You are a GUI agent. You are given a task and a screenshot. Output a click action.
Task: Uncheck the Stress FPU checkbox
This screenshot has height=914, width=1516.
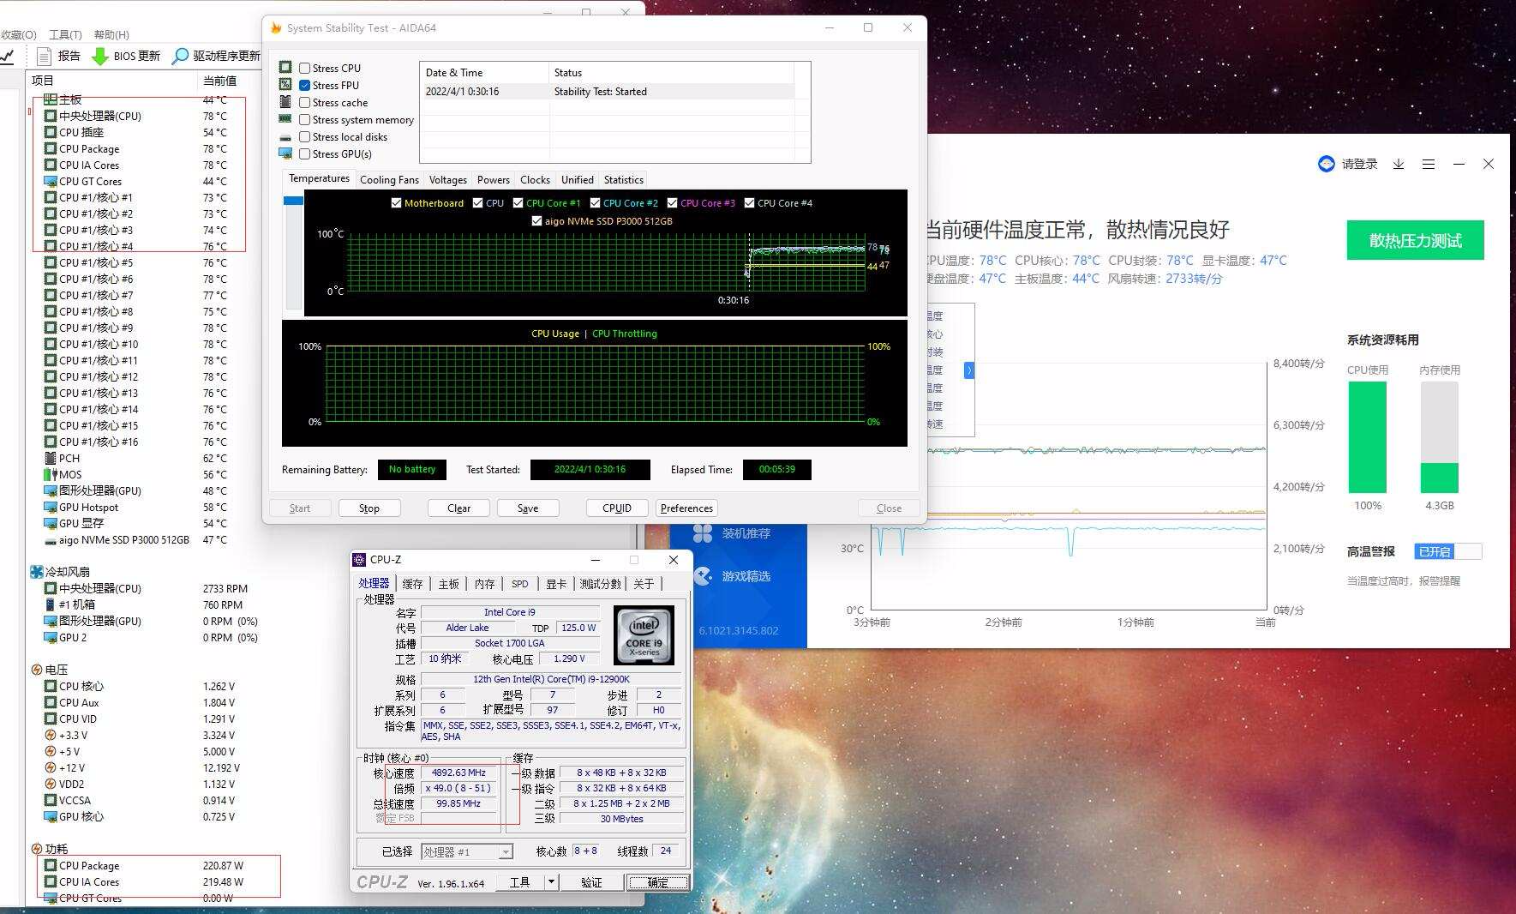coord(304,85)
